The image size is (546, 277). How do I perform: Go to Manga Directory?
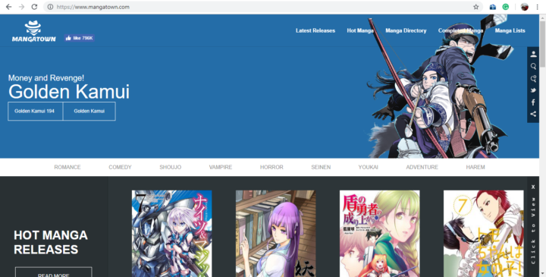tap(406, 30)
